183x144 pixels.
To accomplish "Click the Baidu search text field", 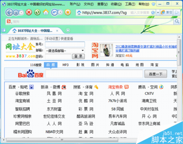I will pyautogui.click(x=94, y=74).
